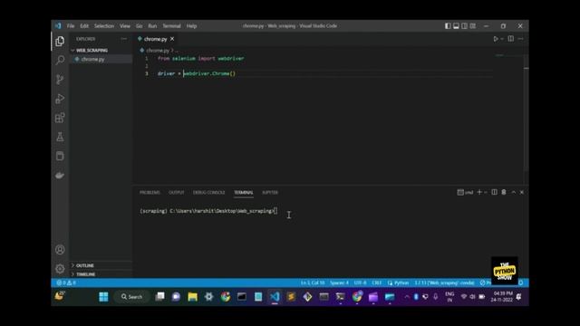Open the Docker whale icon
This screenshot has height=326, width=580.
[x=60, y=175]
